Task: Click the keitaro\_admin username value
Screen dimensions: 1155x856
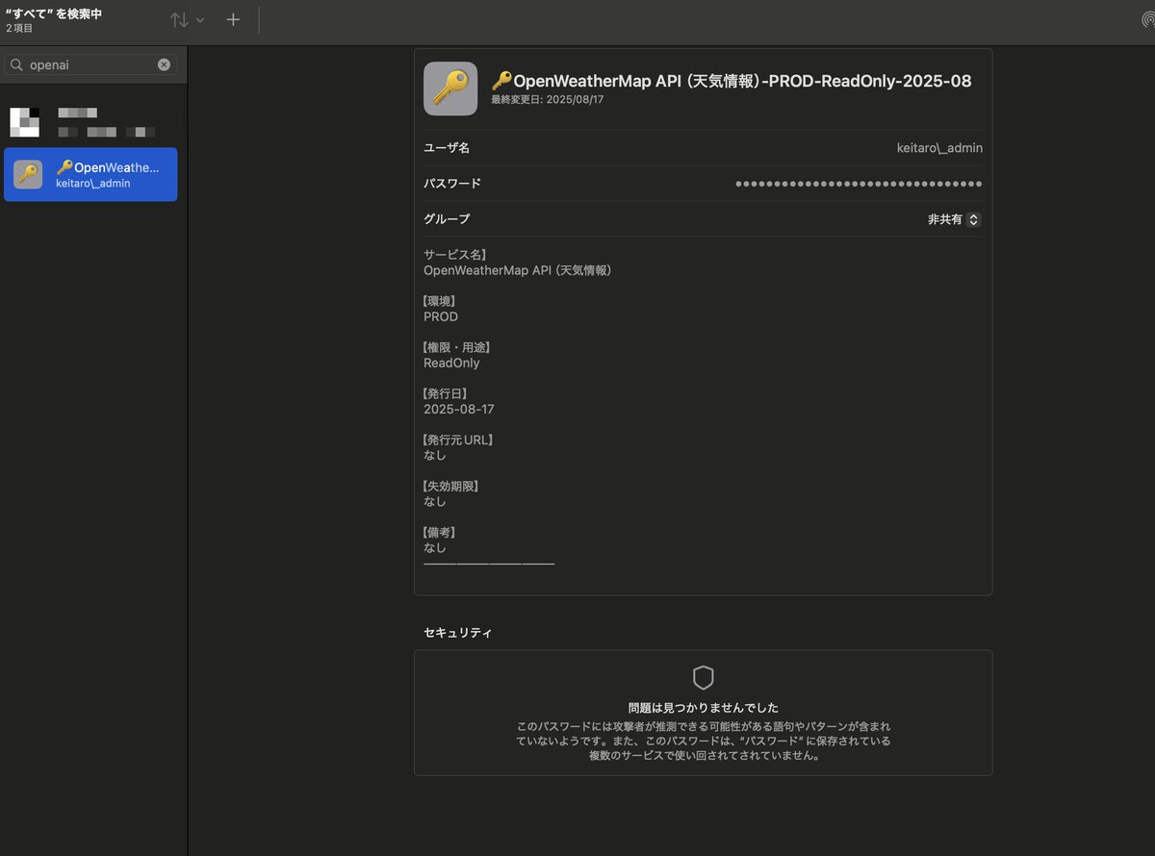Action: (x=939, y=148)
